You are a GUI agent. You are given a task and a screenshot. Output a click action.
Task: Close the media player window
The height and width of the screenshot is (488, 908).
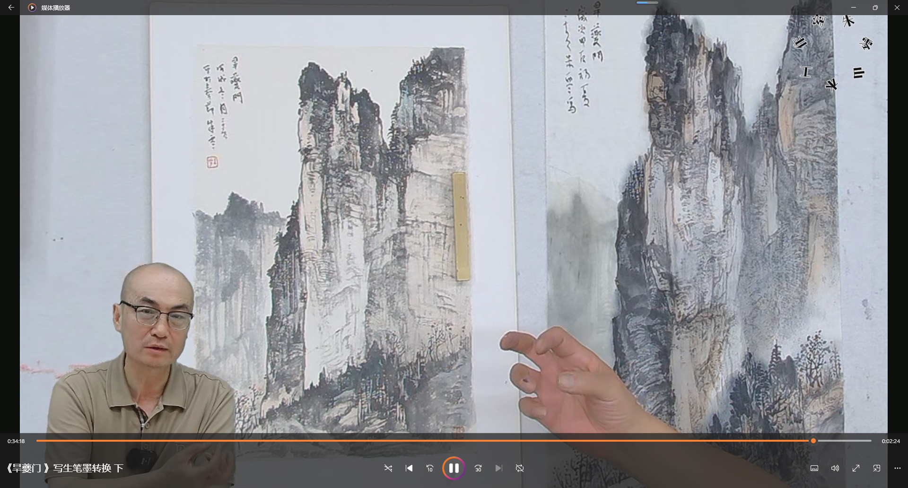[x=897, y=8]
